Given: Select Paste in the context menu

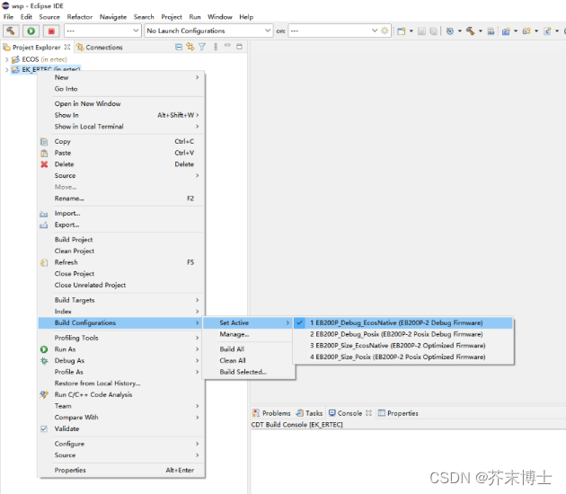Looking at the screenshot, I should 121,153.
